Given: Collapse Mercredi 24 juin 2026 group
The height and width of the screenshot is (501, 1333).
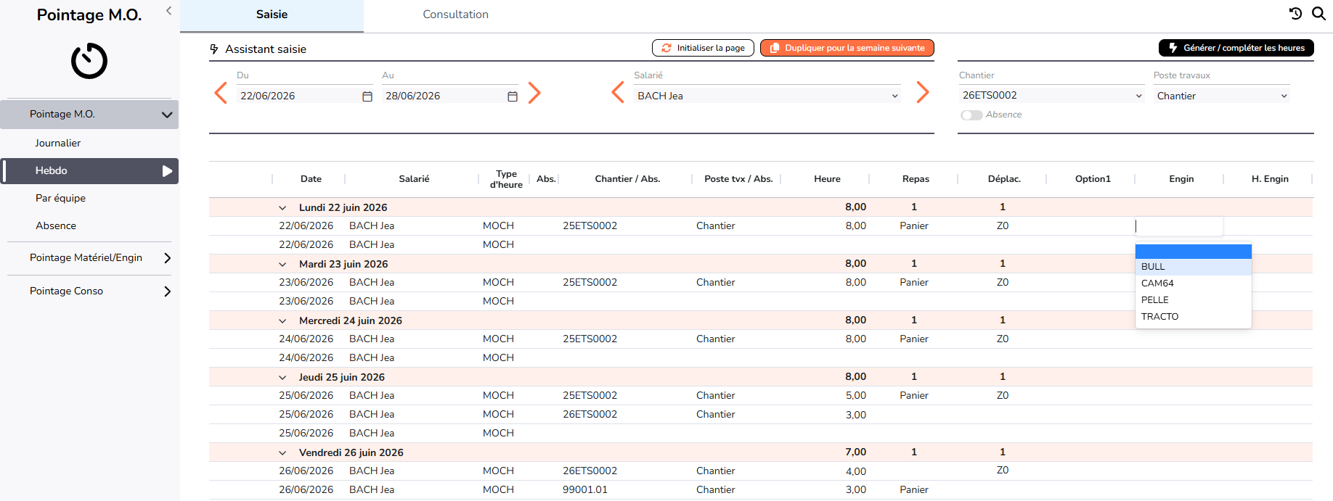Looking at the screenshot, I should coord(282,321).
